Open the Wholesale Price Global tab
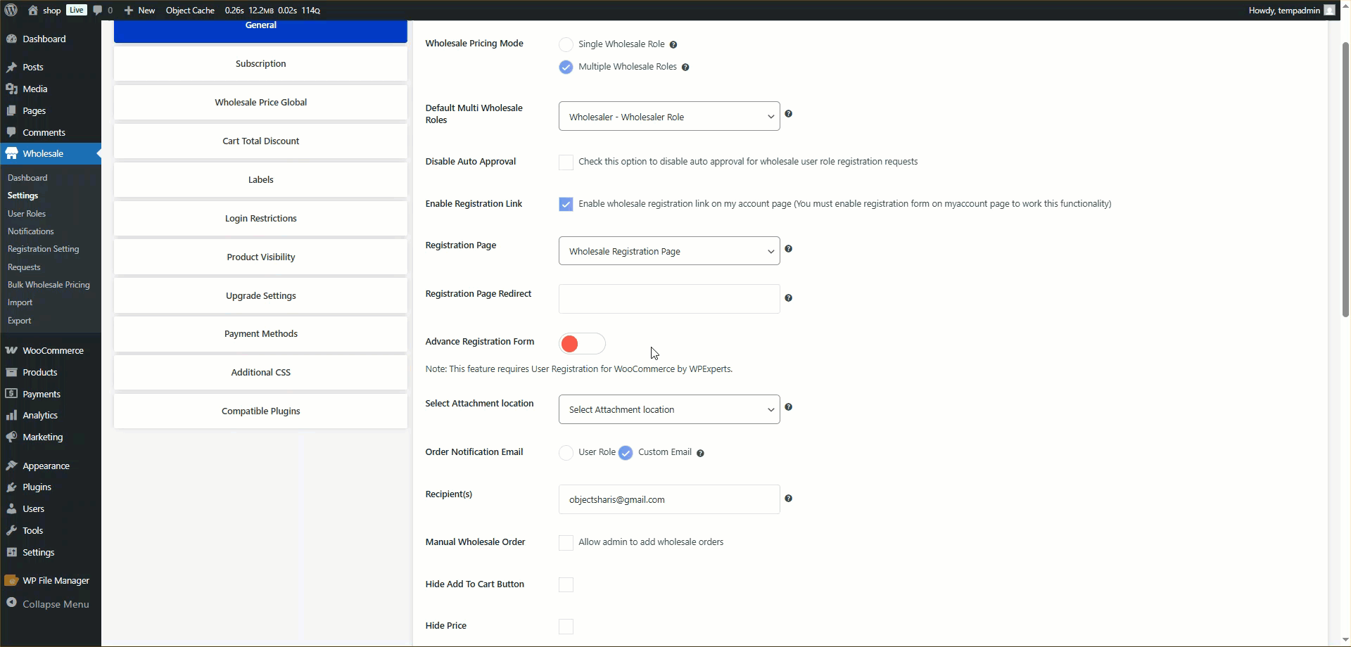This screenshot has height=647, width=1351. click(260, 102)
